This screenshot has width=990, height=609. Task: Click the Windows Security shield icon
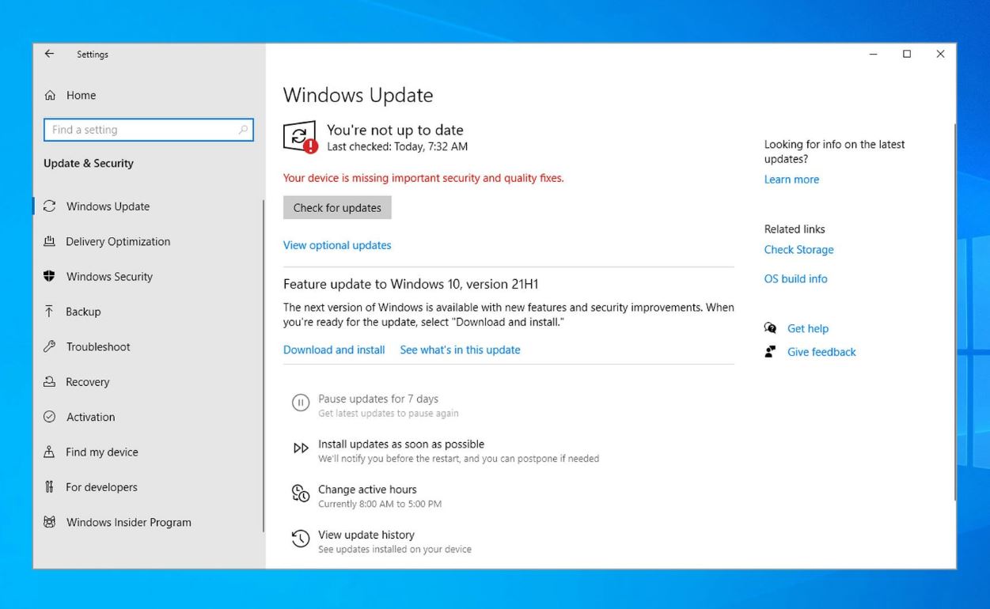point(50,277)
